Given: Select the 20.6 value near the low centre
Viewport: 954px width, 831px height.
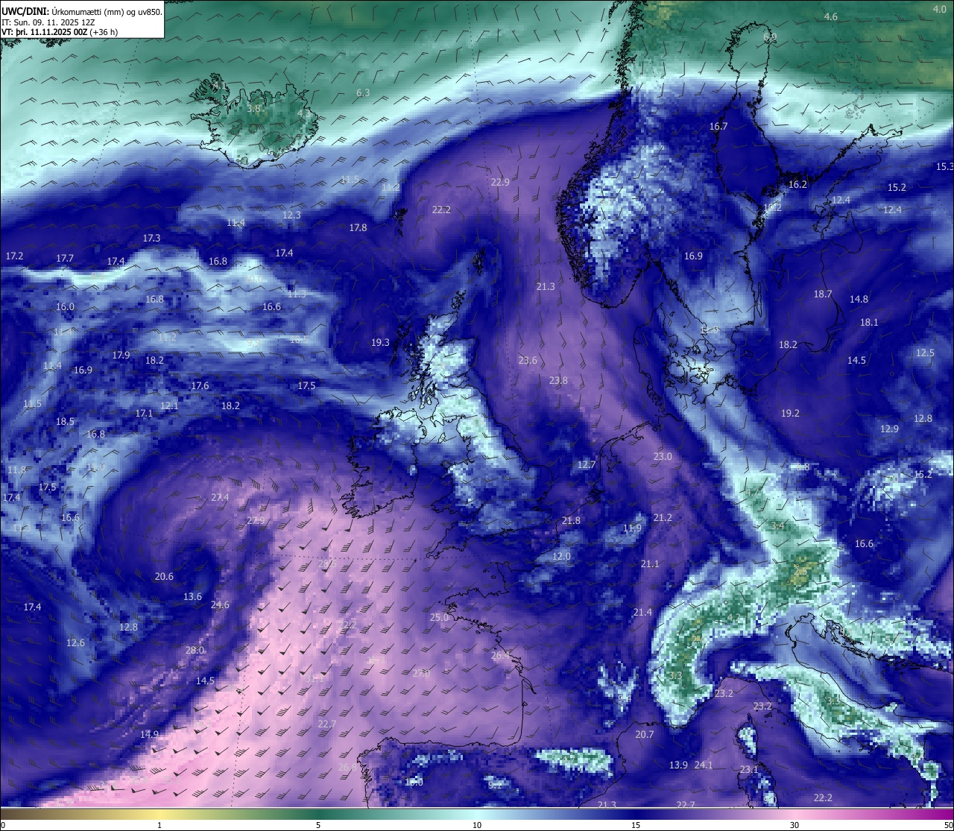Looking at the screenshot, I should pyautogui.click(x=164, y=577).
